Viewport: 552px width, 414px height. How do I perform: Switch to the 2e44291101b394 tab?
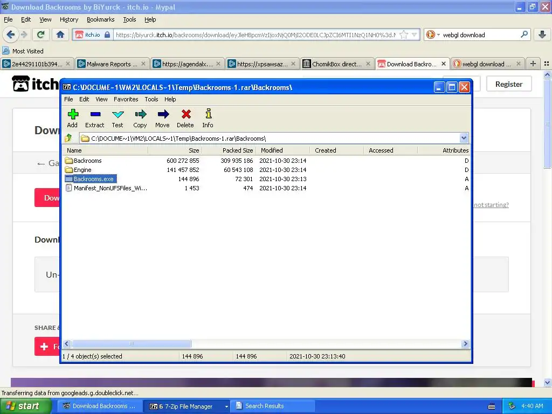[x=37, y=64]
